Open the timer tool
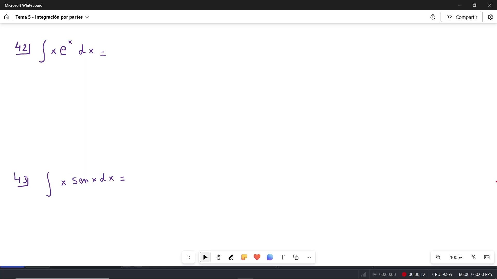Viewport: 497px width, 279px height. coord(433,17)
